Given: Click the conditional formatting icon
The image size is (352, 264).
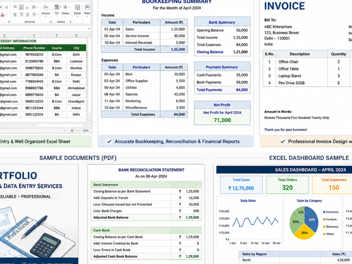Looking at the screenshot, I should pyautogui.click(x=57, y=7).
